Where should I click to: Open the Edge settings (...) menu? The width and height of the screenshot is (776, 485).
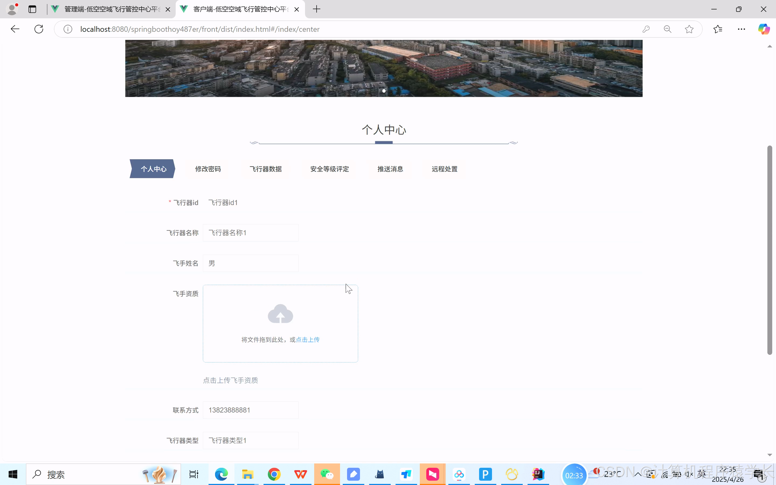742,29
